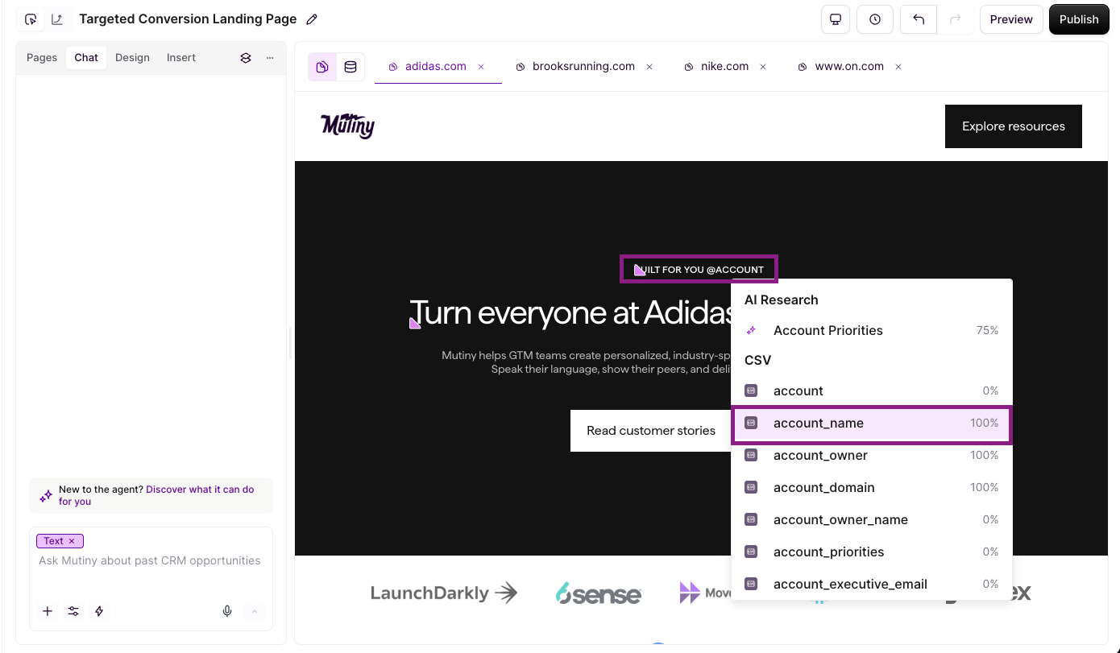
Task: Click the pencil icon to rename page
Action: coord(312,19)
